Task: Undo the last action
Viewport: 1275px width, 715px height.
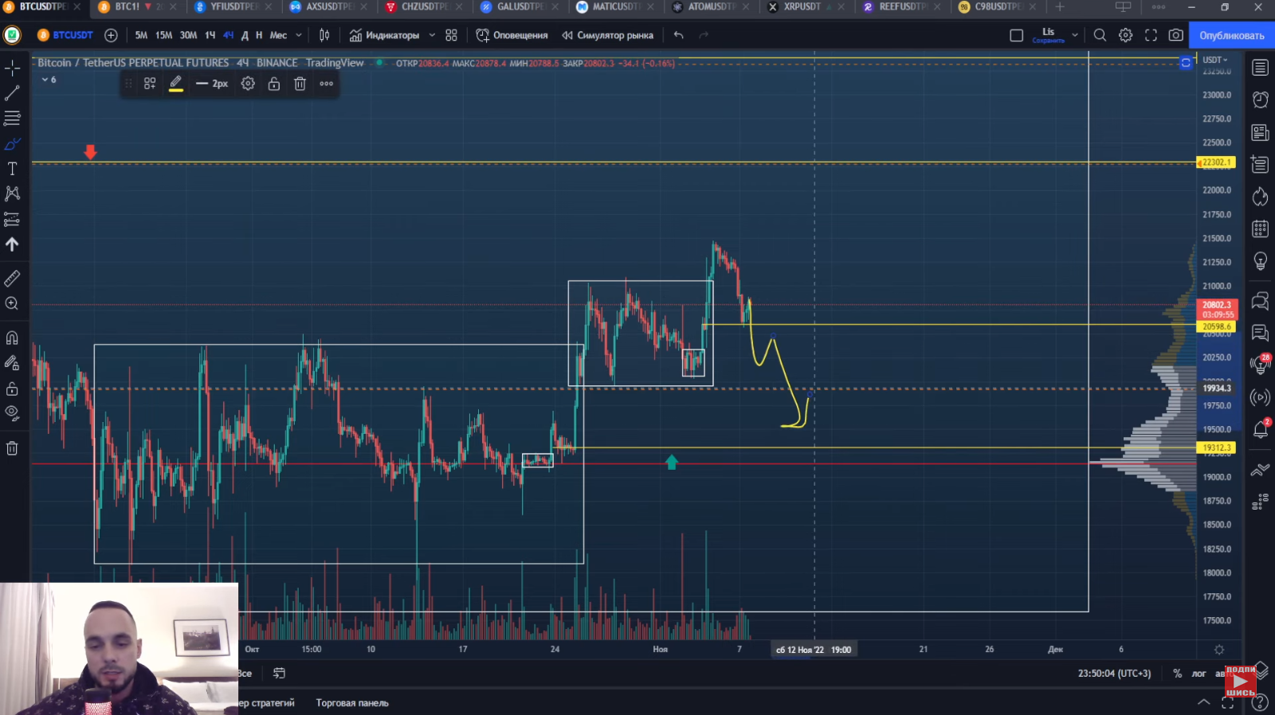Action: (678, 35)
